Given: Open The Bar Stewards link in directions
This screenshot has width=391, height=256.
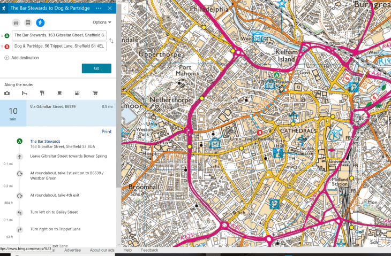Looking at the screenshot, I should (x=45, y=141).
